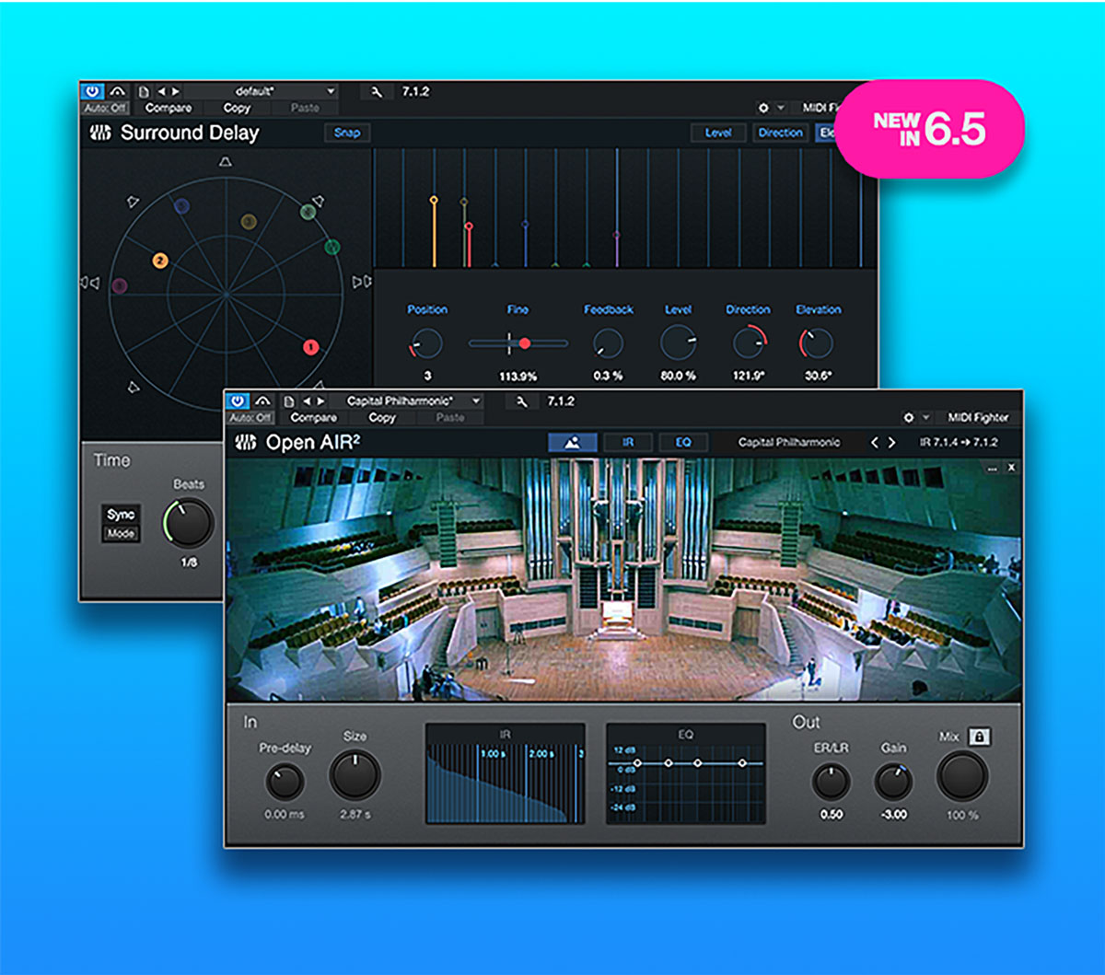Open the settings gear in Open AIR header
The width and height of the screenshot is (1105, 975).
[910, 417]
